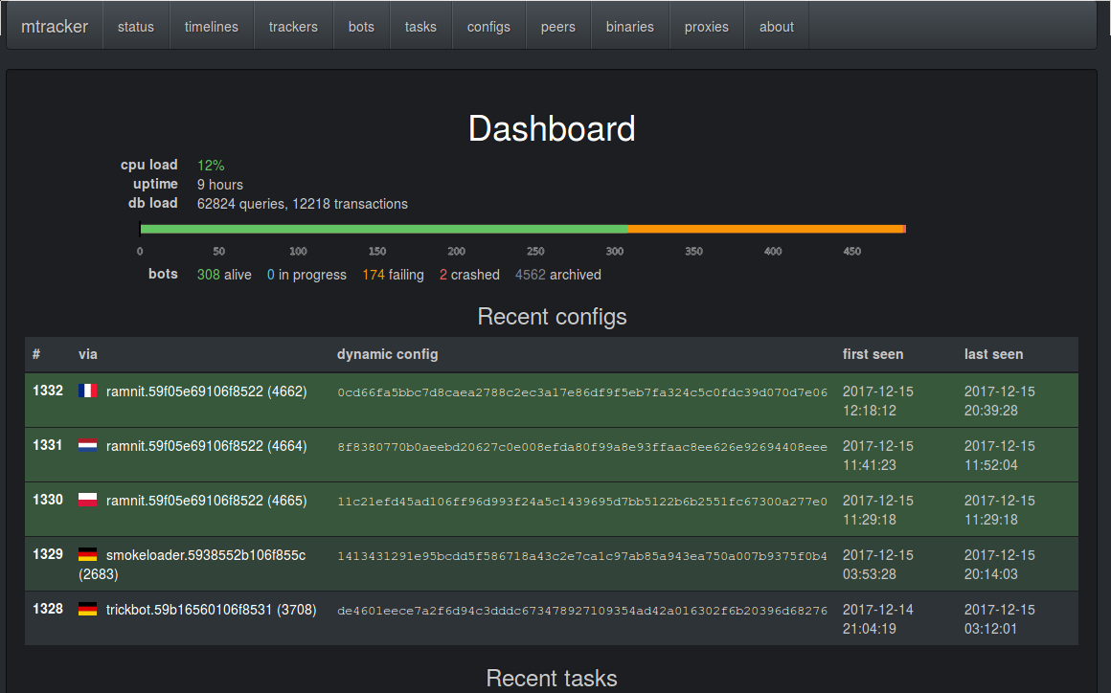Switch to the configs page
Screen dimensions: 1111x693
(x=488, y=27)
